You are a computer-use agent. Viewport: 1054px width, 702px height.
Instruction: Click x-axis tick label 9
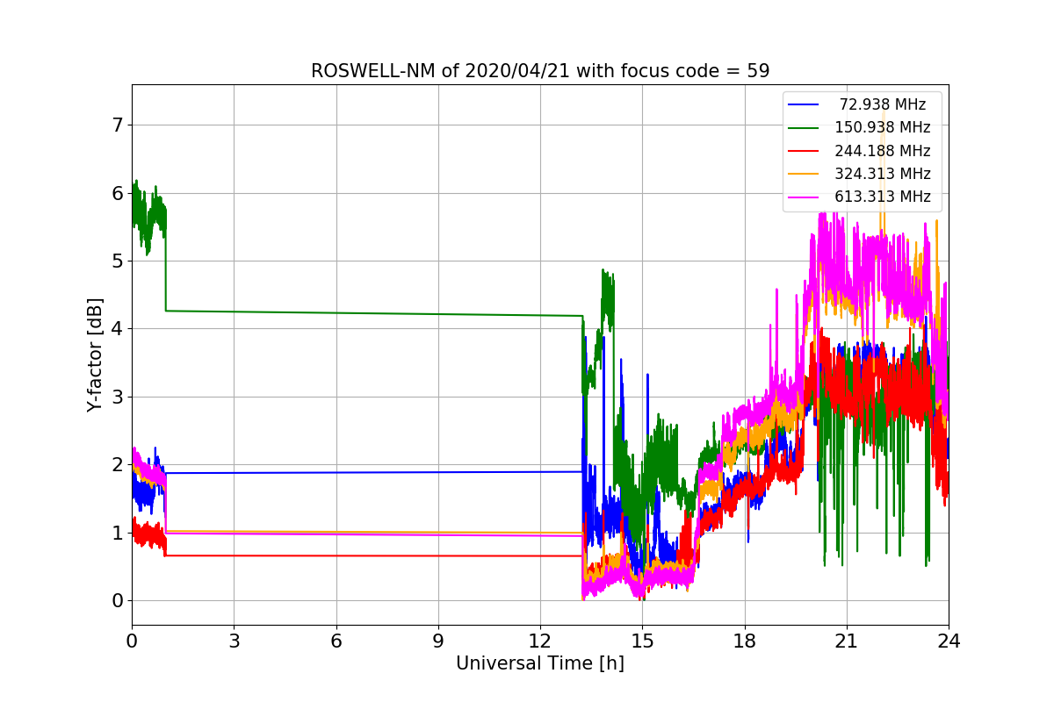438,641
